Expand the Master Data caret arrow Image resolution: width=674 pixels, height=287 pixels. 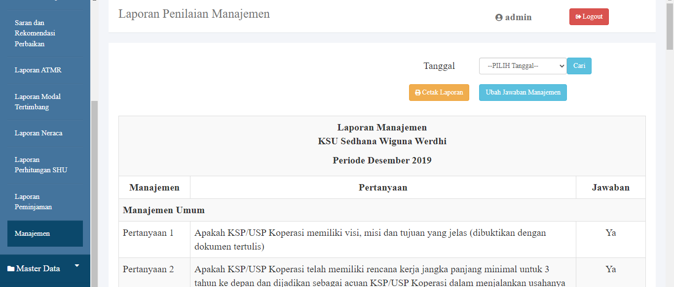(x=76, y=266)
